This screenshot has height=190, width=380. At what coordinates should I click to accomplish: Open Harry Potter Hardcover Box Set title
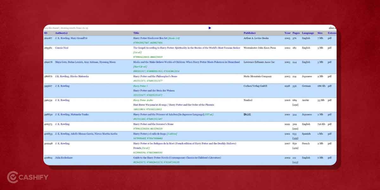point(150,38)
